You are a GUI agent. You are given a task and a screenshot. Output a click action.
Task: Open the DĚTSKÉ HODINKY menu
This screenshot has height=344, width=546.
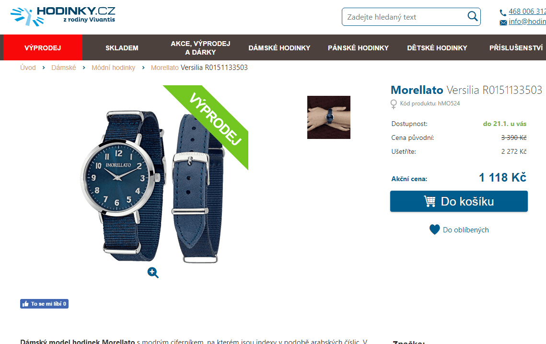click(x=437, y=48)
